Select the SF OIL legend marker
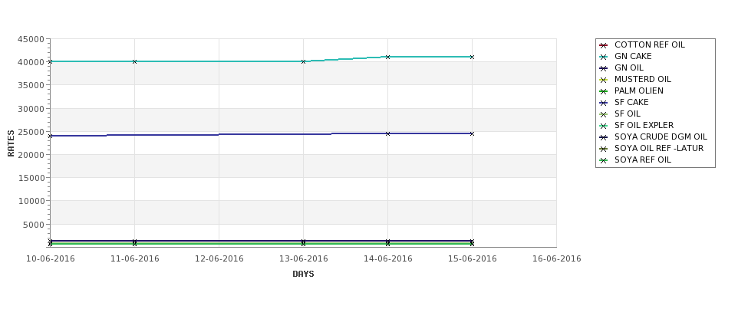 point(604,114)
